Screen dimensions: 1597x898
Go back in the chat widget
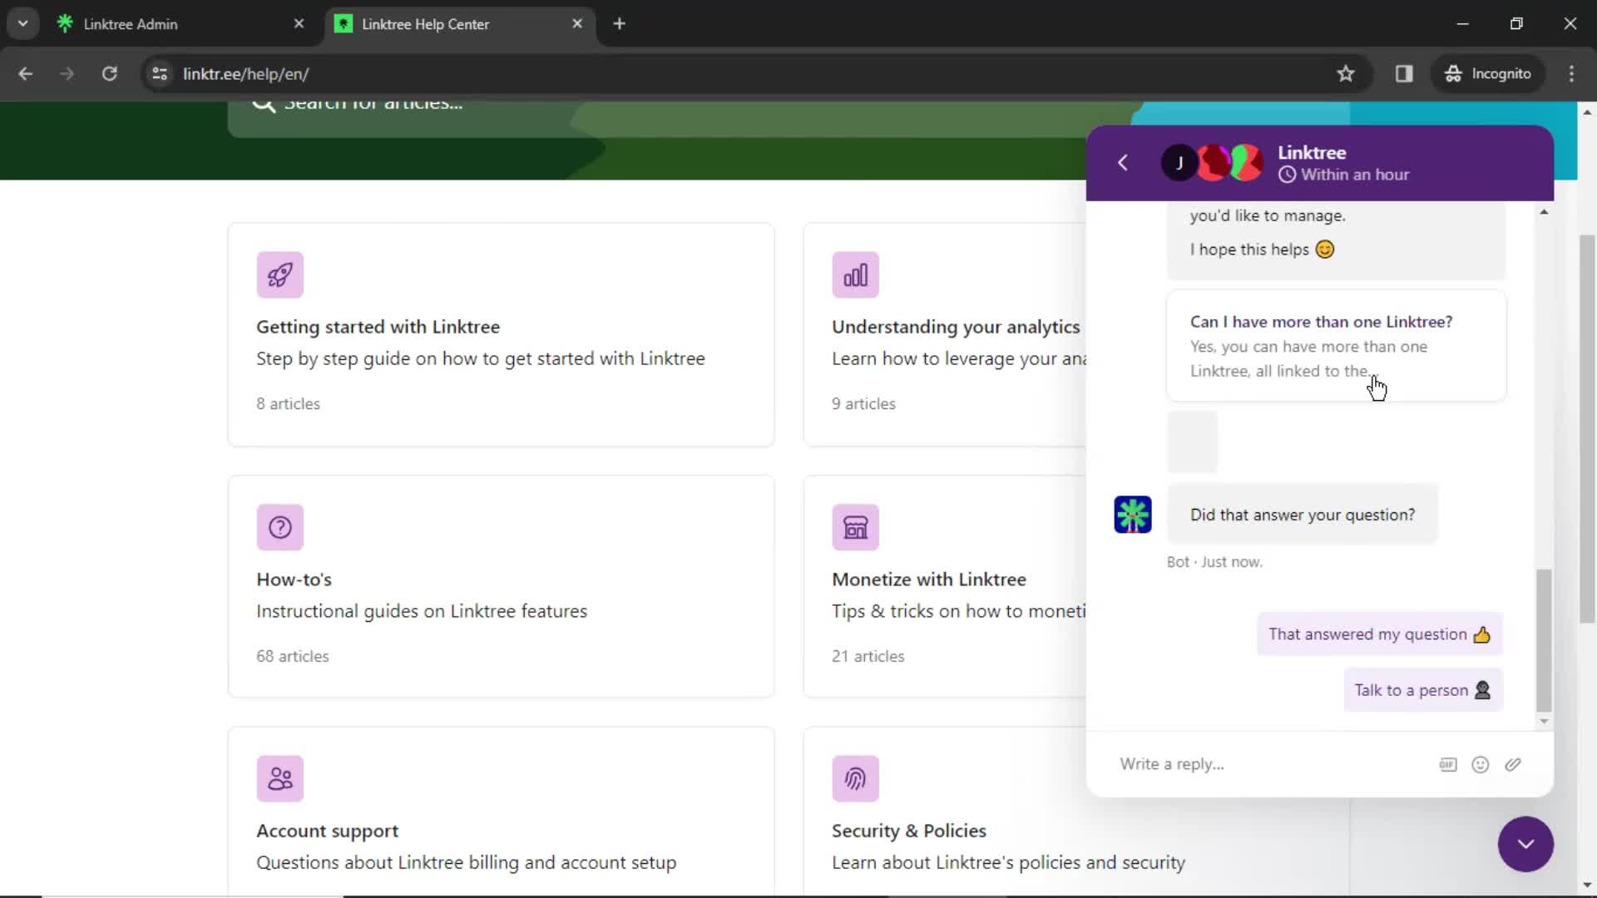1123,162
